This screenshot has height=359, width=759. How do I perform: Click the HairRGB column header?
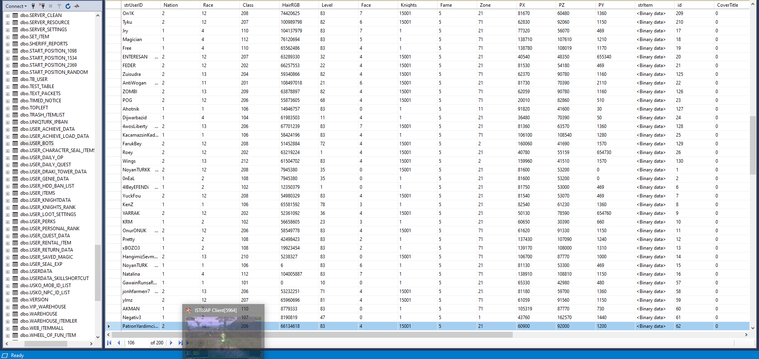[x=299, y=5]
